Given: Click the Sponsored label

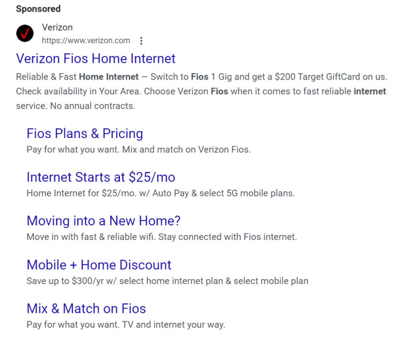Looking at the screenshot, I should (38, 8).
